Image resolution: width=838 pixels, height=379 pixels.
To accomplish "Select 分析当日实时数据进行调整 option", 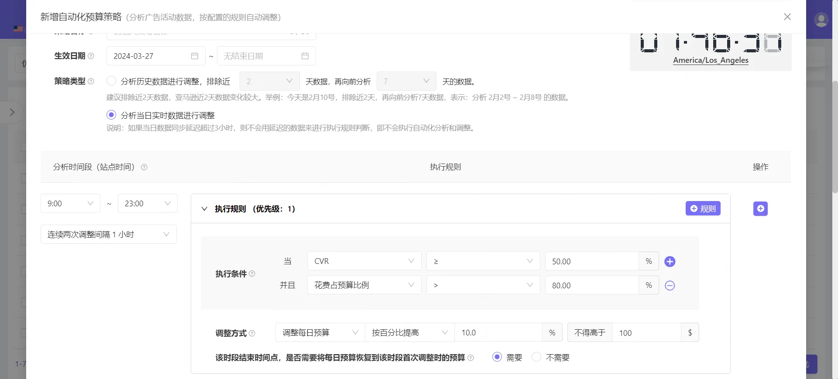I will coord(111,115).
